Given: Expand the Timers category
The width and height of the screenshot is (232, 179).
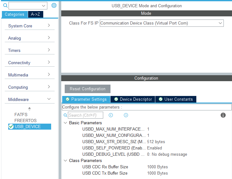Looking at the screenshot, I should click(x=30, y=50).
